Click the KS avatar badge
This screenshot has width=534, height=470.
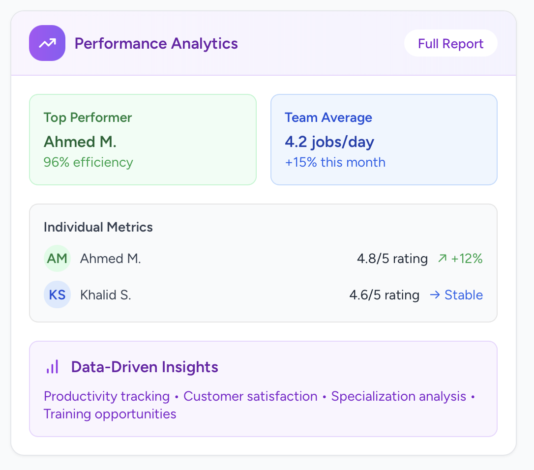(x=57, y=294)
